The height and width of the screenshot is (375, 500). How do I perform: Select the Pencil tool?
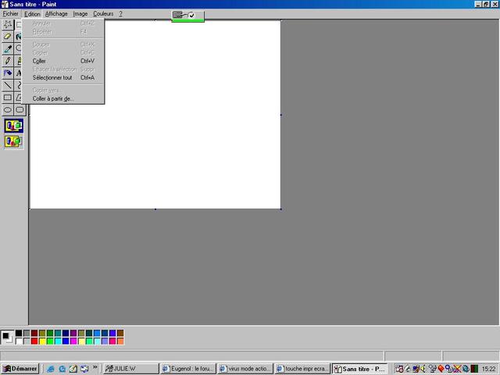click(x=7, y=61)
